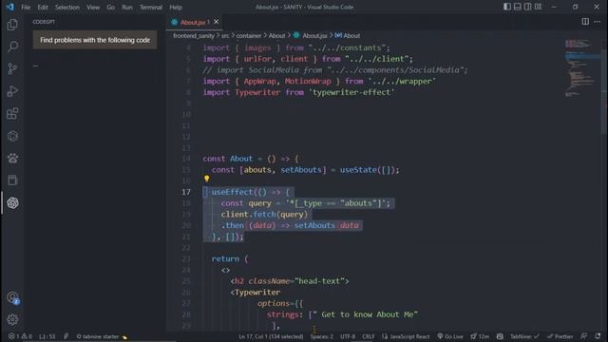The height and width of the screenshot is (342, 608).
Task: Toggle bottom panel layout icon
Action: (517, 7)
